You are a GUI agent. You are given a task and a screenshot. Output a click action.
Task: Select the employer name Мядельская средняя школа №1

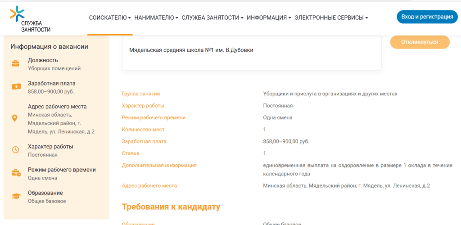tap(191, 50)
